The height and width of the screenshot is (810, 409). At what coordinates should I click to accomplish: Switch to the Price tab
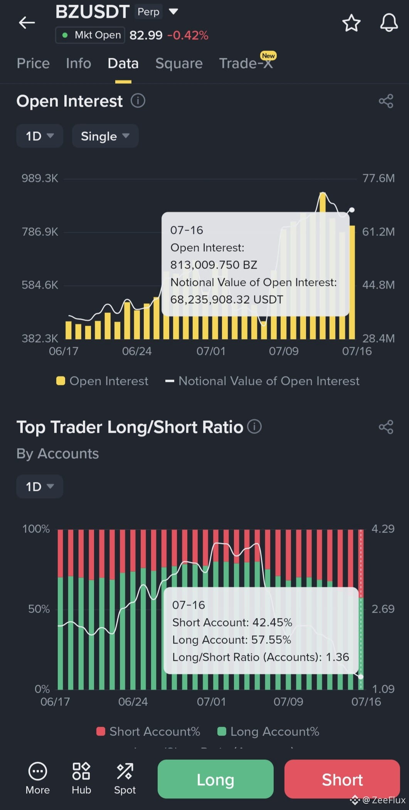tap(33, 63)
